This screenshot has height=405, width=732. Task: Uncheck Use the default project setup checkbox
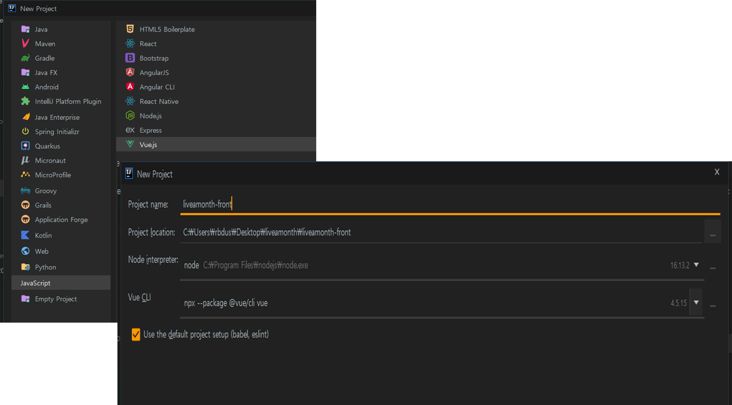pos(136,334)
